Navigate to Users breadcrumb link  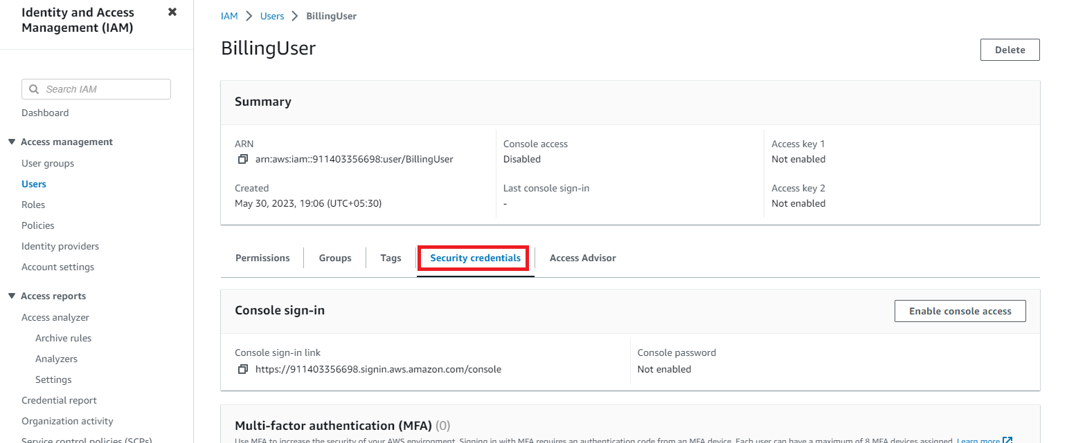point(272,16)
